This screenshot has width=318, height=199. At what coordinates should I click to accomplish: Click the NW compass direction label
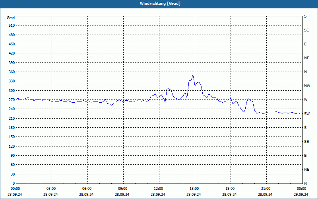(x=307, y=86)
